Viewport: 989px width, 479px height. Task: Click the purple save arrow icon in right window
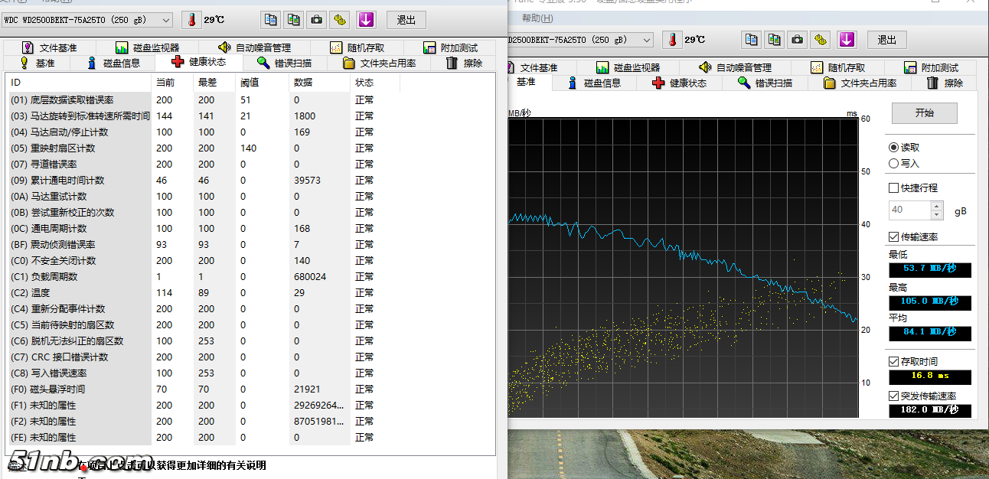click(846, 40)
